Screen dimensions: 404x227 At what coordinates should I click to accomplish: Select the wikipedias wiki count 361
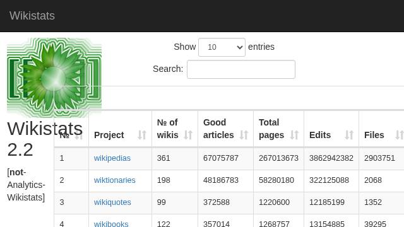(x=163, y=158)
